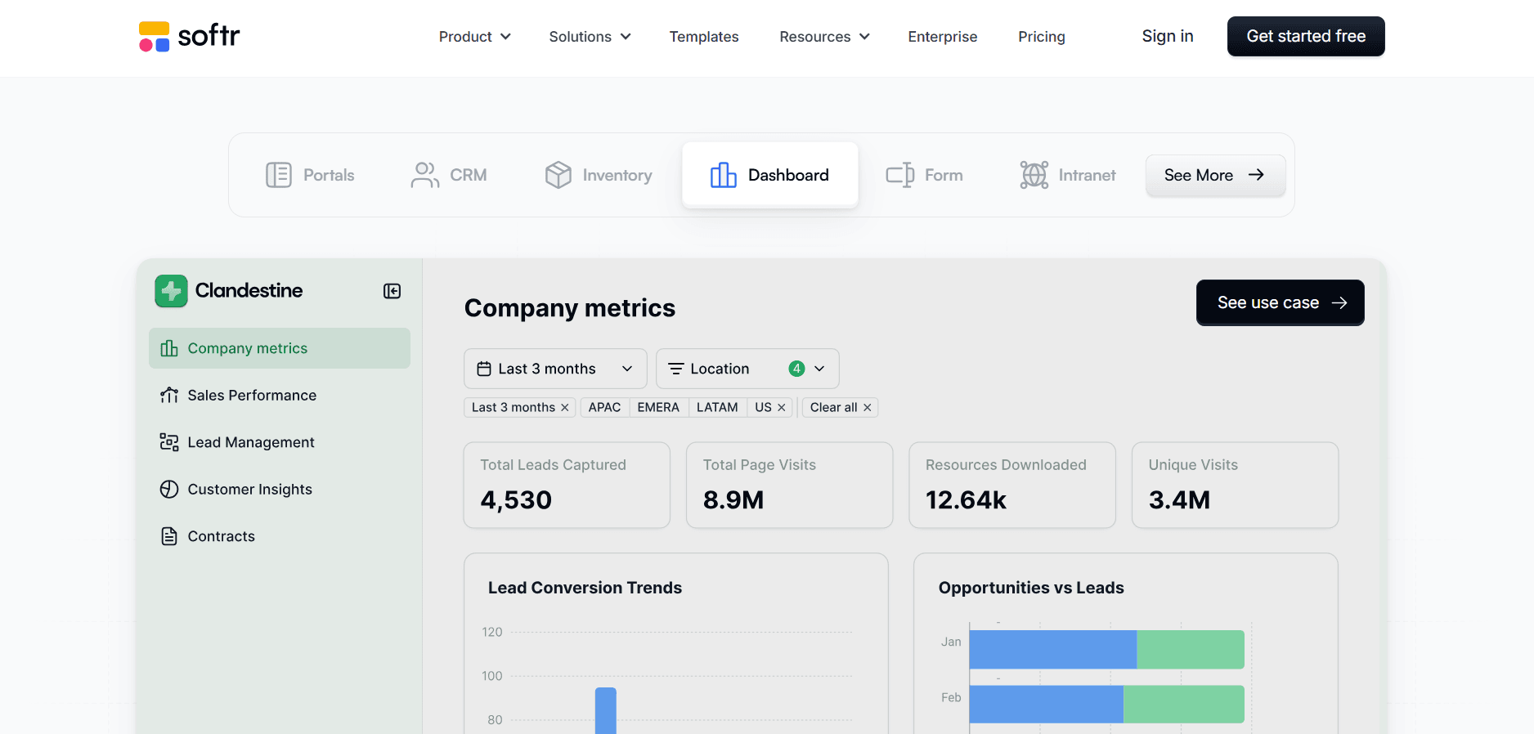
Task: Open the Resources dropdown menu
Action: (x=825, y=37)
